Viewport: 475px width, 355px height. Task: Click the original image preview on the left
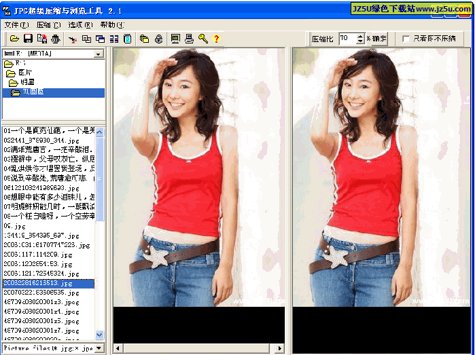199,177
